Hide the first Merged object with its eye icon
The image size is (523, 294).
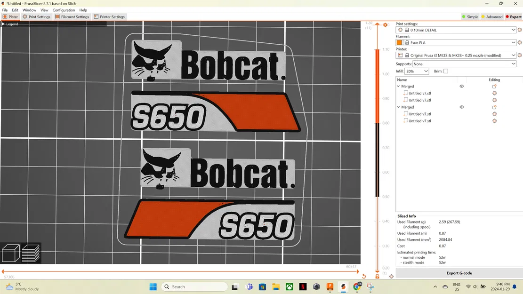click(x=461, y=86)
